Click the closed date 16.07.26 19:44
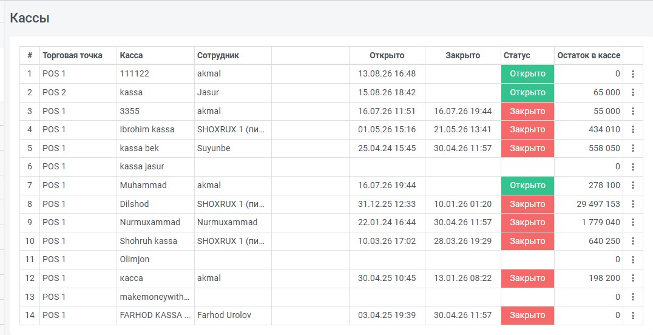Viewport: 653px width, 335px height. (x=462, y=111)
